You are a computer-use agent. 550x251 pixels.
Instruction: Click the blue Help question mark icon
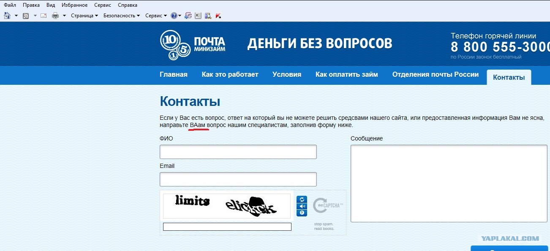coord(174,16)
